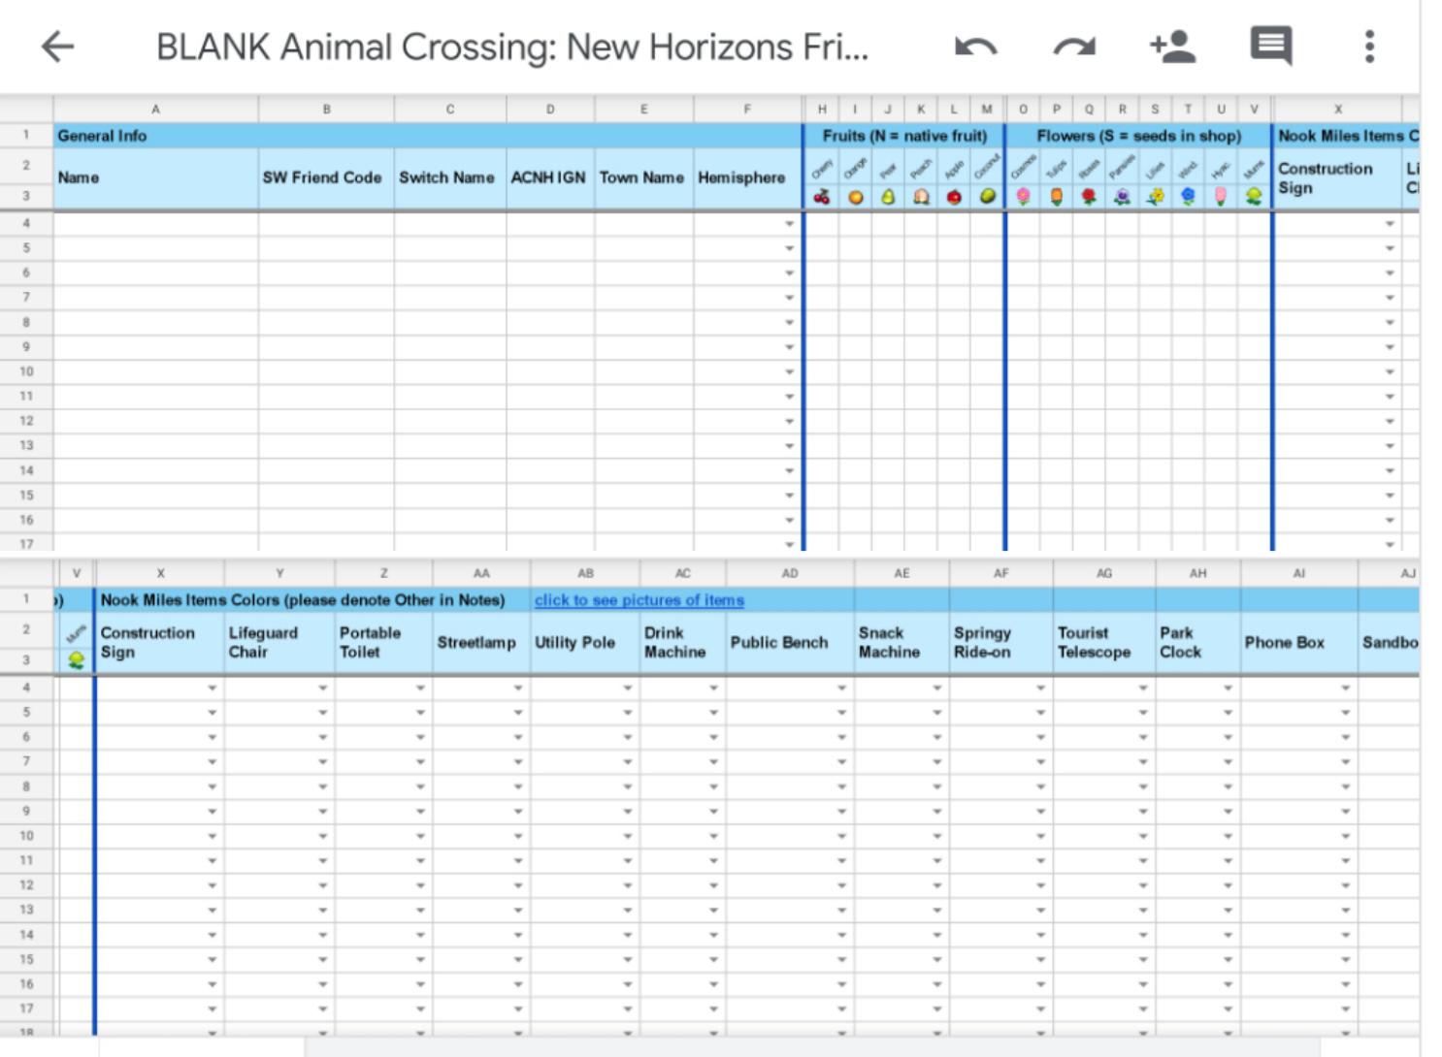The width and height of the screenshot is (1442, 1057).
Task: Click the Coconut fruit icon in column M
Action: (987, 198)
